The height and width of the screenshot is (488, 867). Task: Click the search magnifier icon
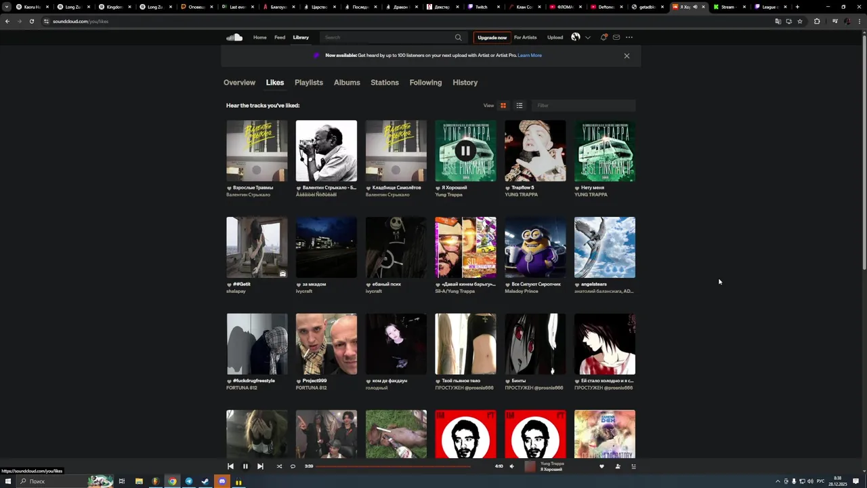point(458,37)
